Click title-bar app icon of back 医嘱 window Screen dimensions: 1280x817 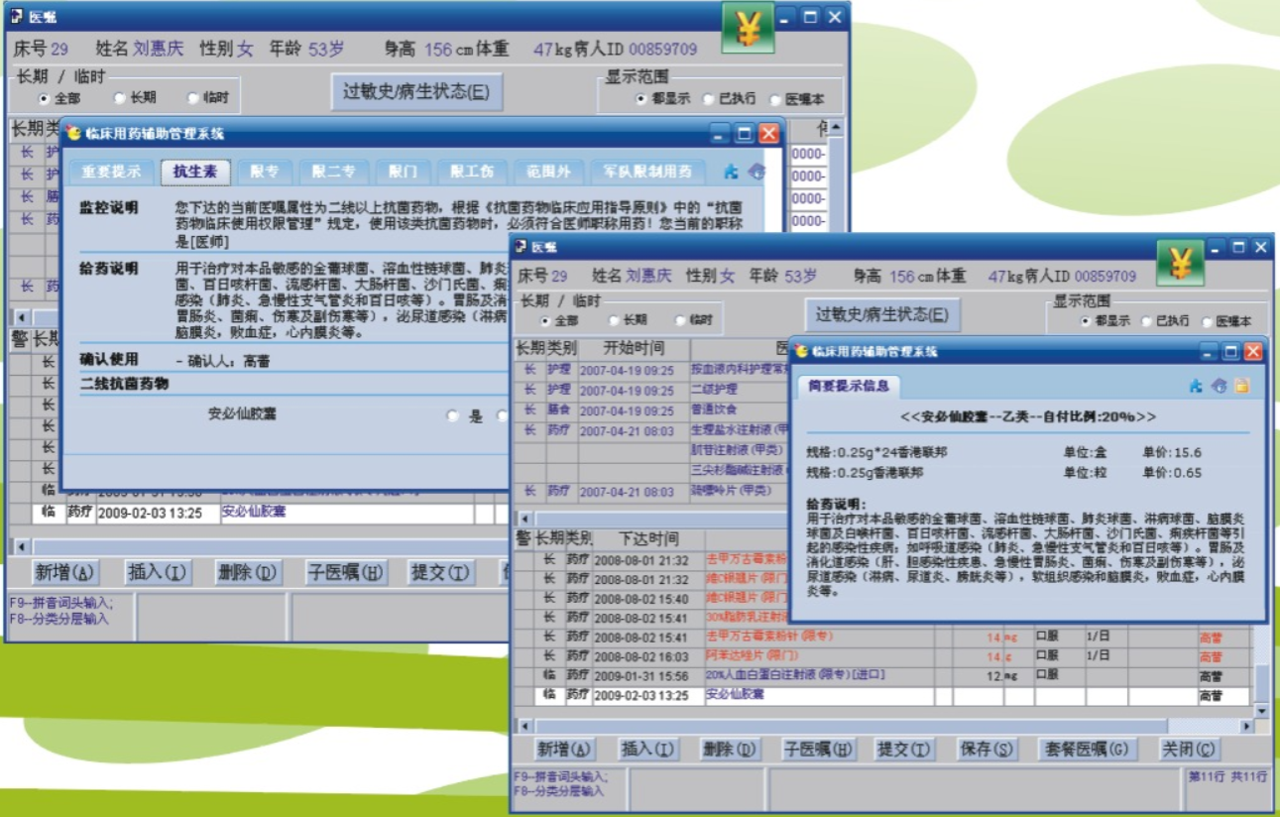(15, 17)
